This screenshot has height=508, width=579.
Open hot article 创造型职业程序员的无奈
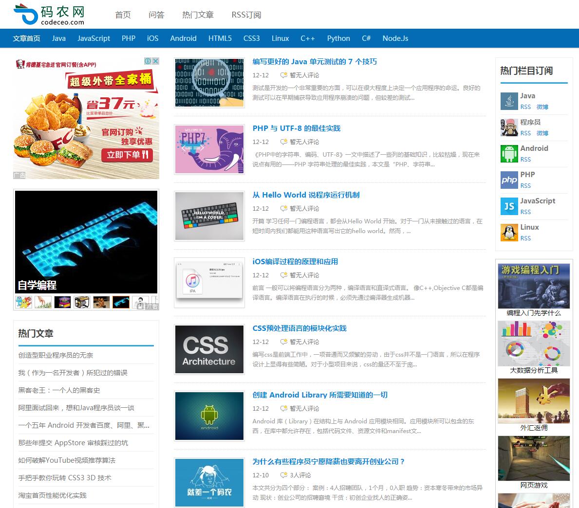click(56, 355)
